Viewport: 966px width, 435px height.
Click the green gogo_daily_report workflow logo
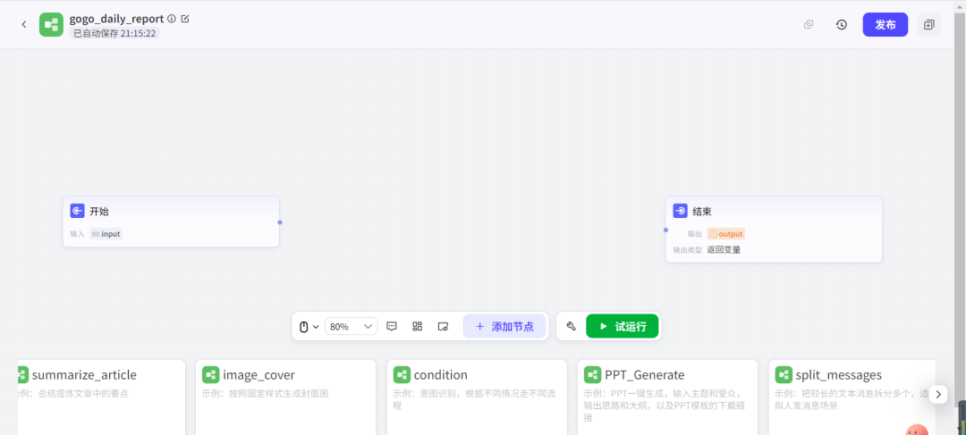click(51, 25)
